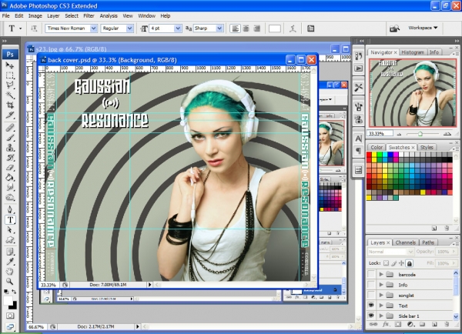Toggle lock all in Layers panel

(410, 263)
